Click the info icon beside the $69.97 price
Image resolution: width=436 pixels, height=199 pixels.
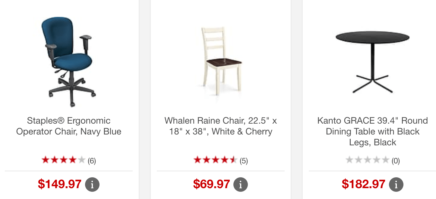(x=241, y=185)
